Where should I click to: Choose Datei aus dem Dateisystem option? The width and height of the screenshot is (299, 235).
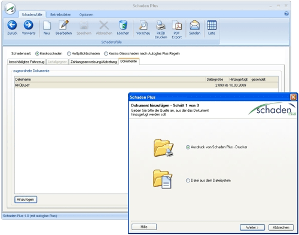188,181
